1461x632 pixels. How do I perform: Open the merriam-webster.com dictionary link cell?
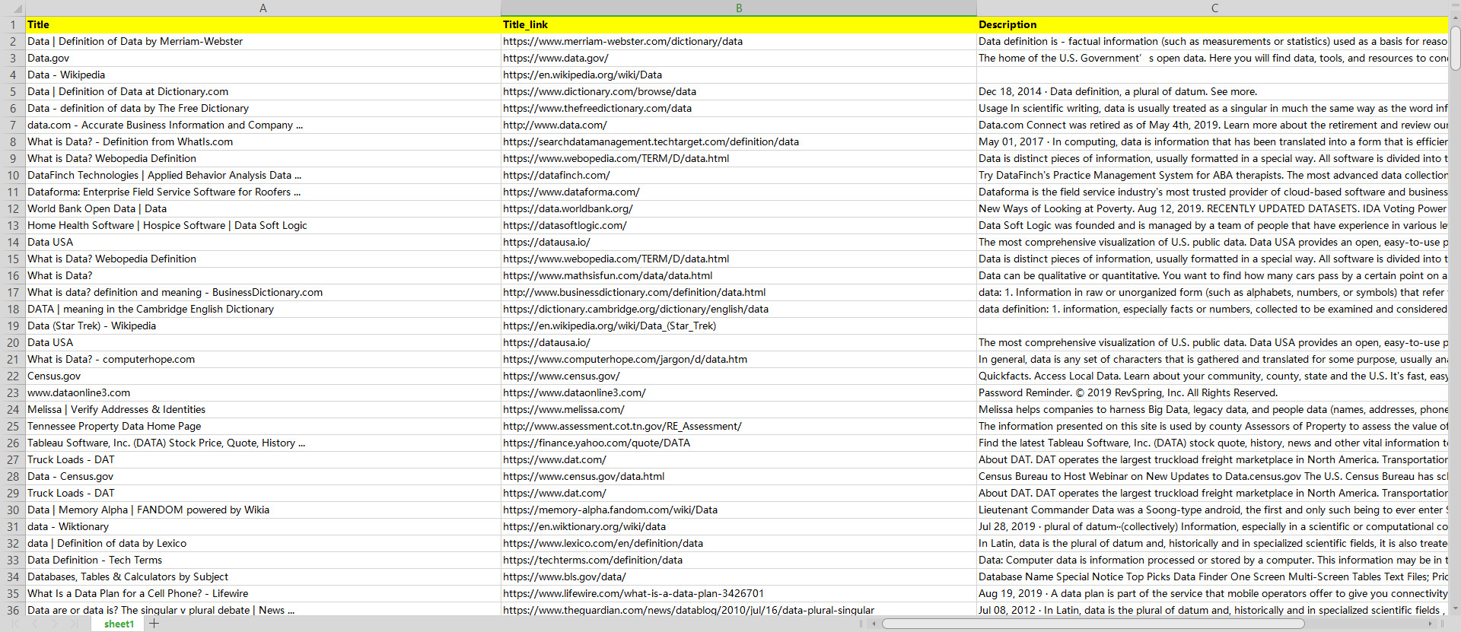tap(622, 41)
